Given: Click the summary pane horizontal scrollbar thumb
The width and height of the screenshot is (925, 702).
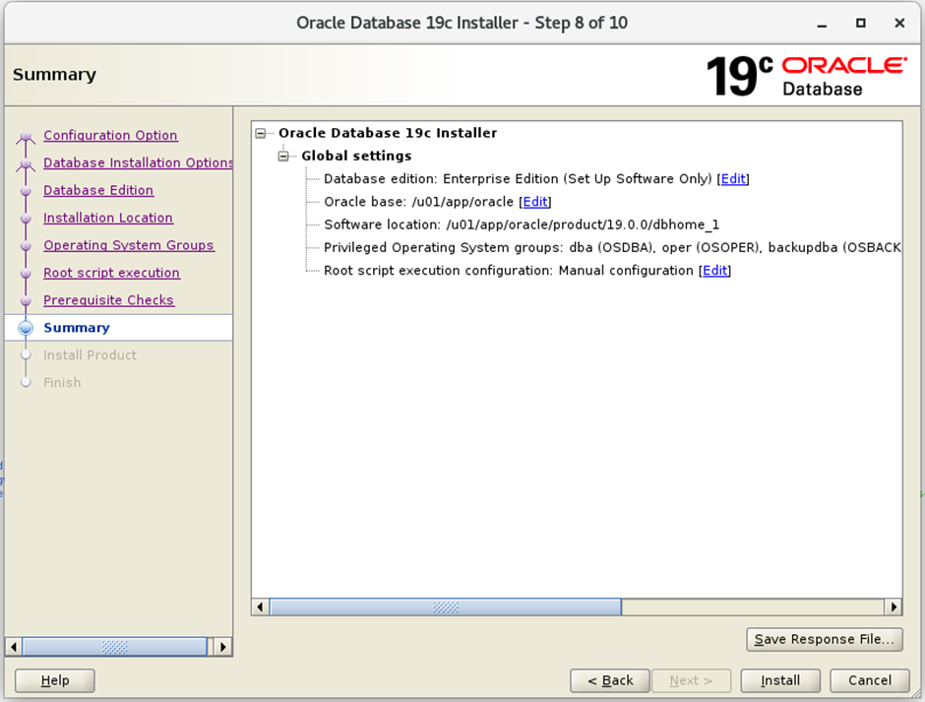Looking at the screenshot, I should pos(446,606).
